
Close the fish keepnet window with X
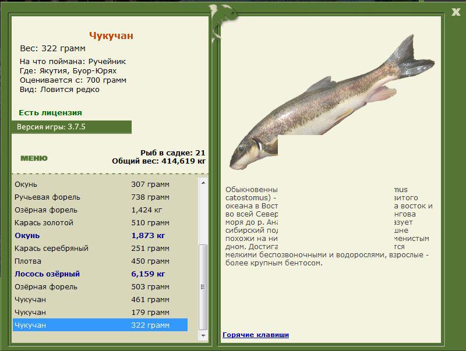(456, 12)
